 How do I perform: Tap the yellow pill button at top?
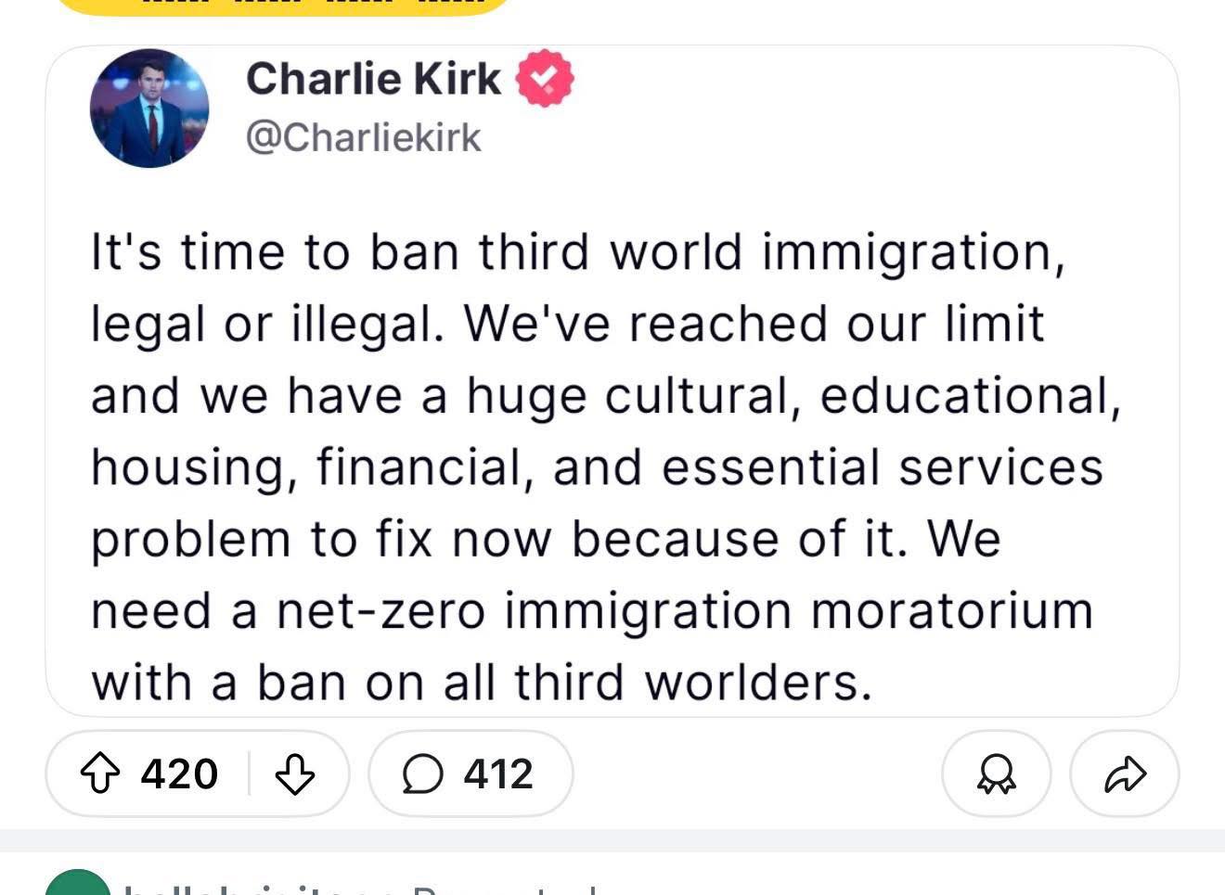[x=283, y=6]
